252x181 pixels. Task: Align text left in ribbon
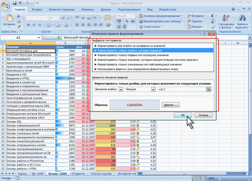pyautogui.click(x=77, y=25)
